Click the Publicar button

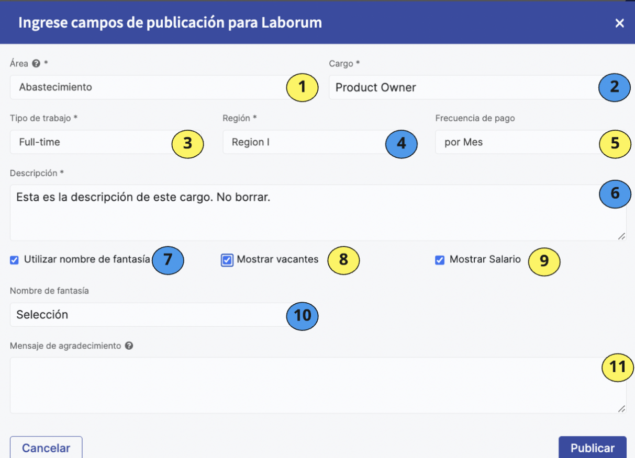coord(593,448)
